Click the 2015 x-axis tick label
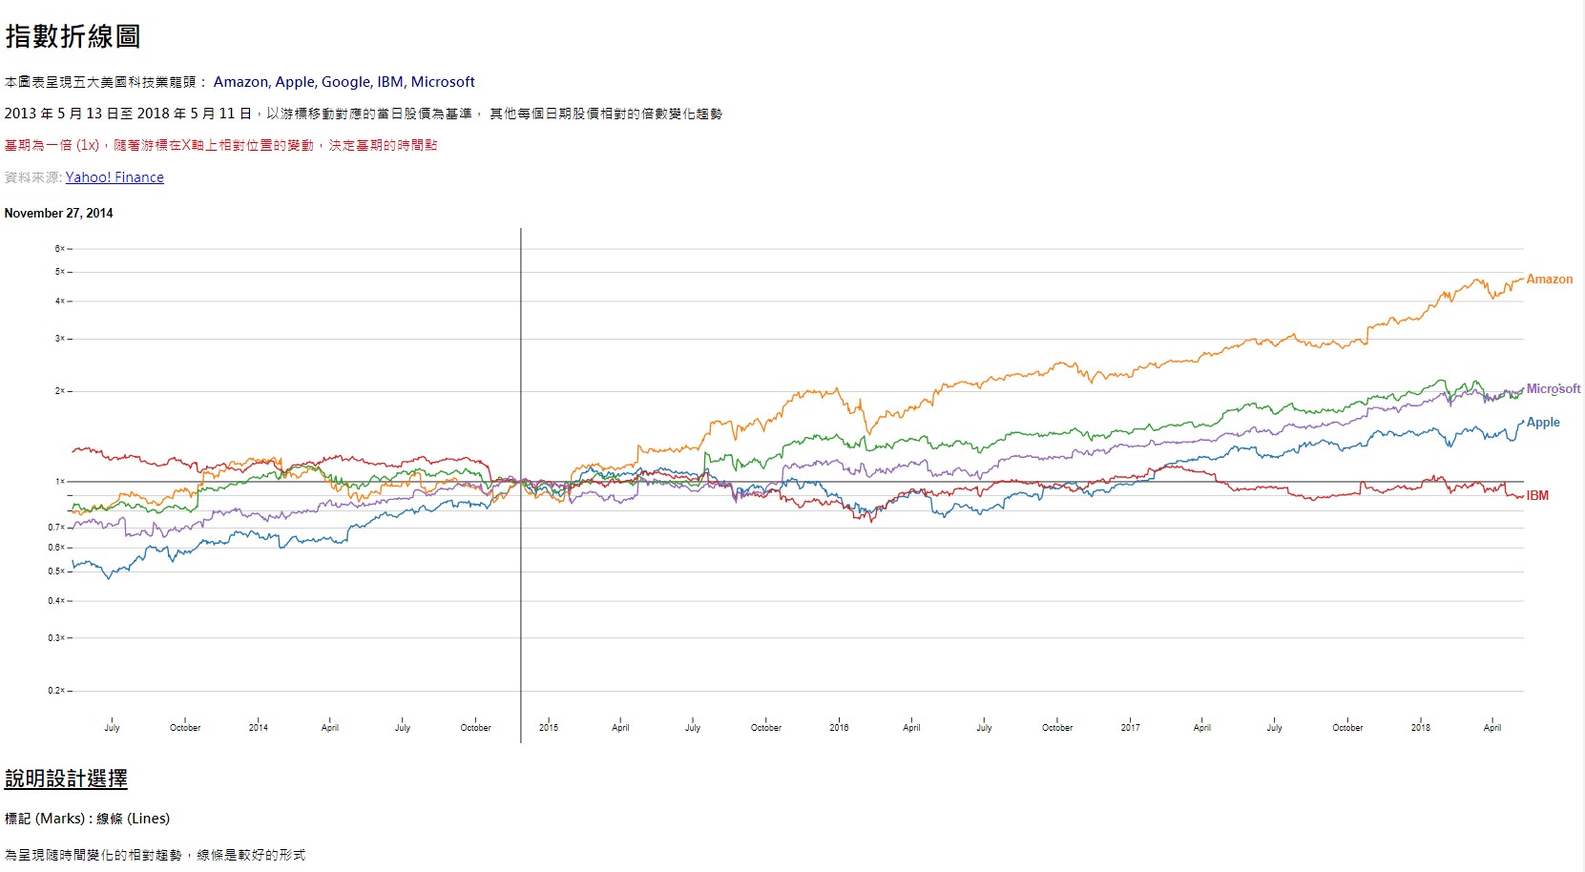 pos(548,728)
